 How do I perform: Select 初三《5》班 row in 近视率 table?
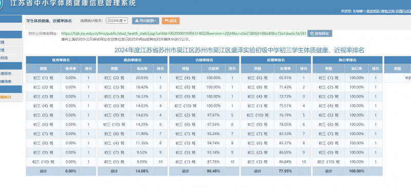276,78
